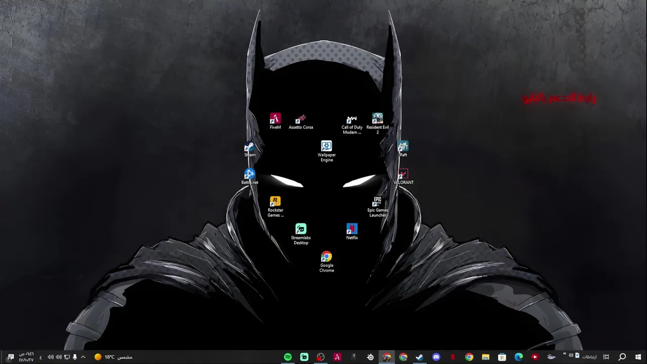Open the Chrome profile-picture window in taskbar
The height and width of the screenshot is (364, 647).
(x=387, y=357)
